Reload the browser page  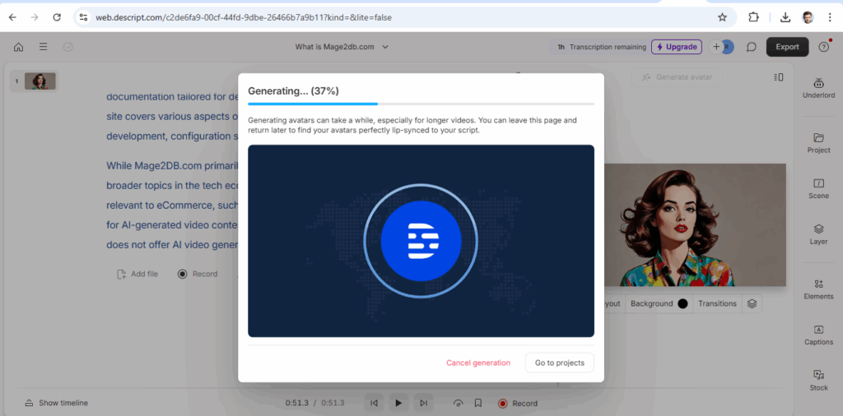coord(57,17)
